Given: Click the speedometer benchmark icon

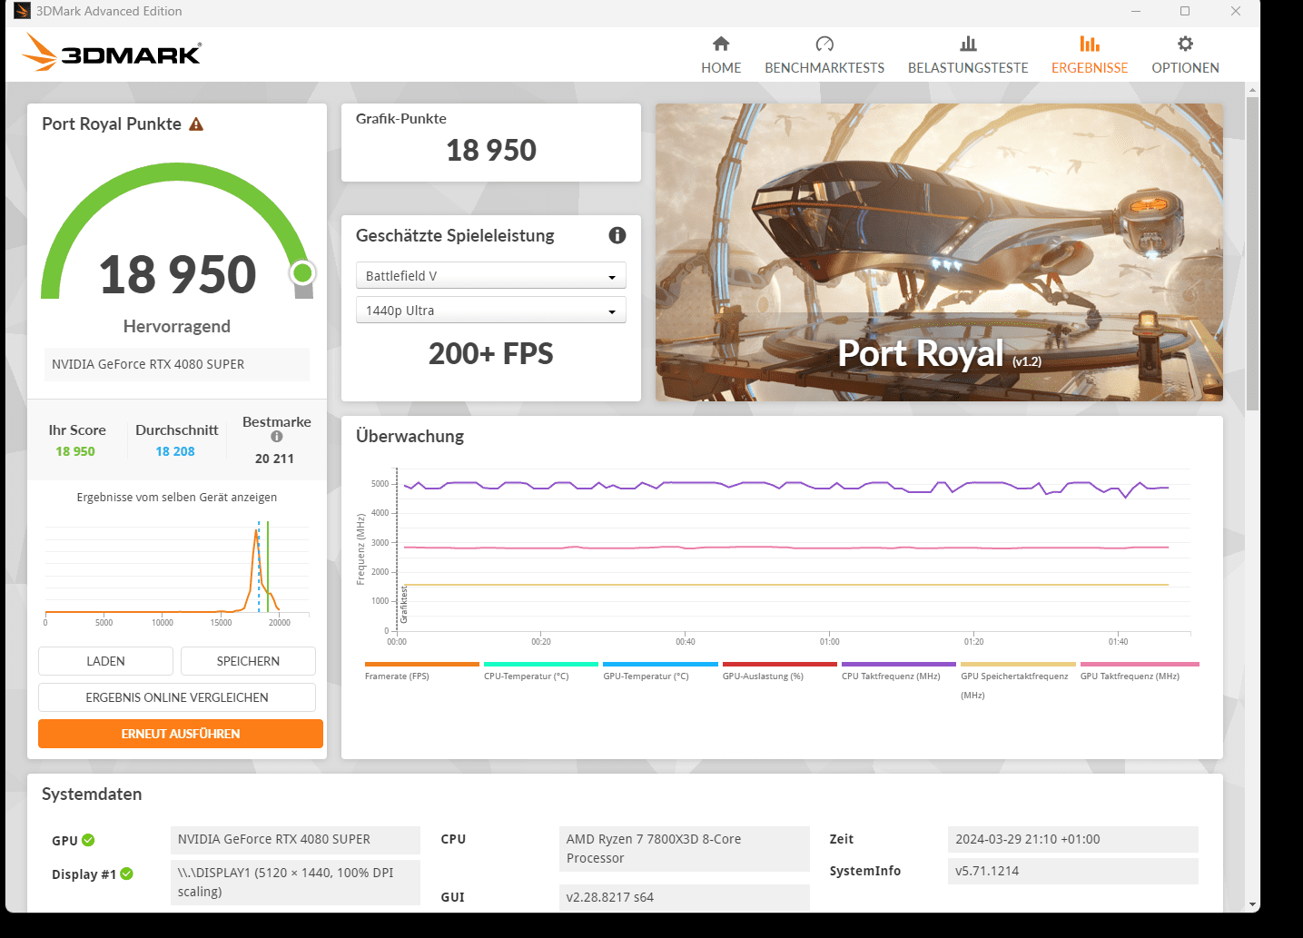Looking at the screenshot, I should [x=824, y=44].
